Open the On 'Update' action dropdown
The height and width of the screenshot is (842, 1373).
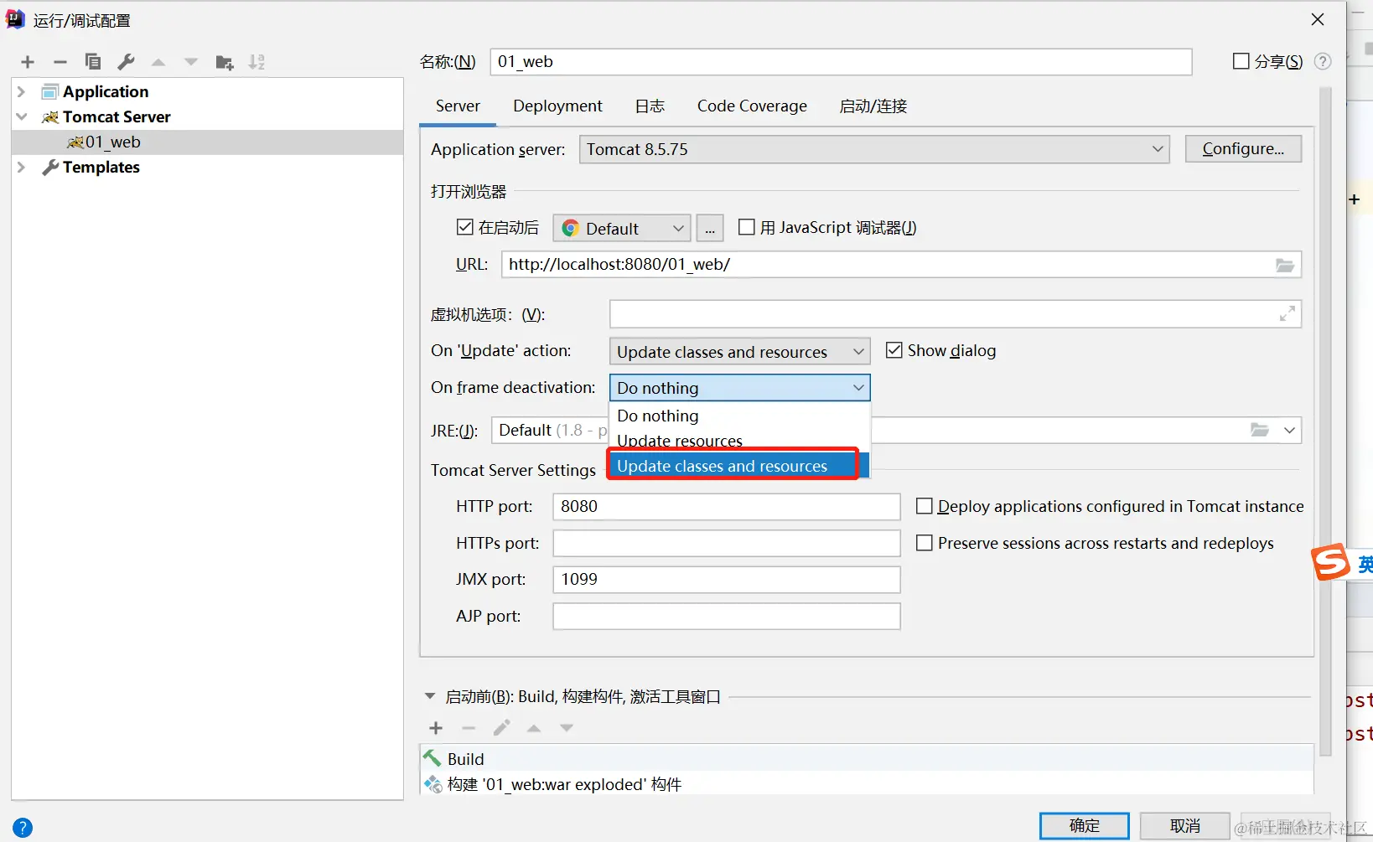click(x=739, y=352)
